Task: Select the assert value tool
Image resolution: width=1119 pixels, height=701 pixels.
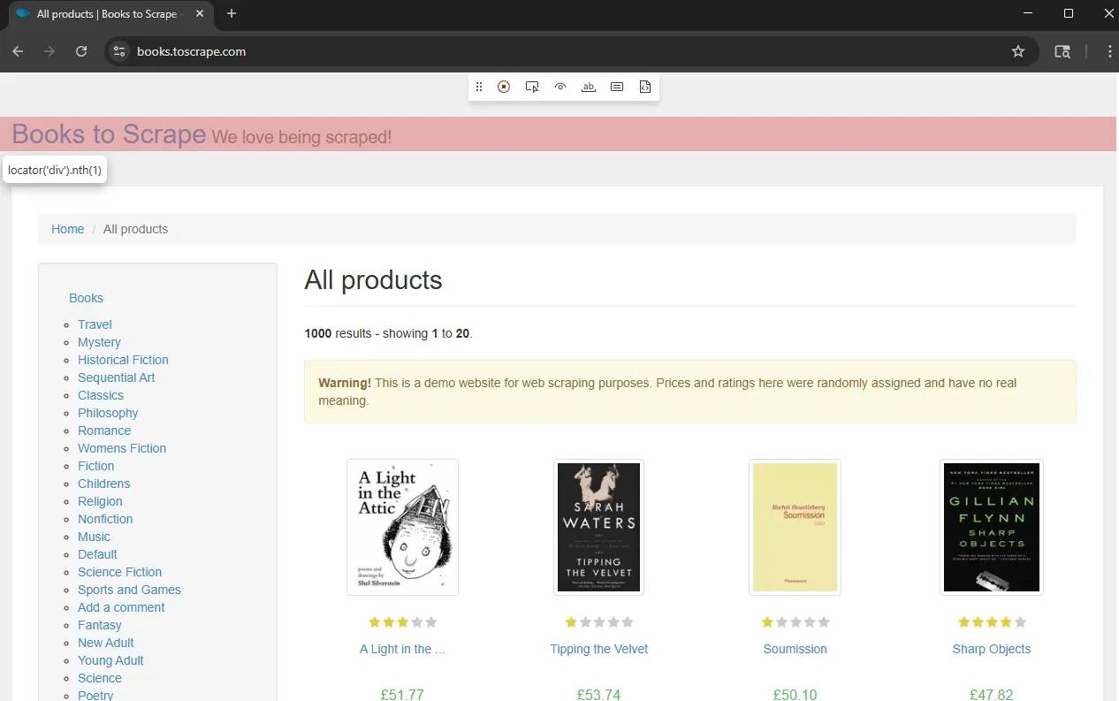Action: tap(617, 87)
